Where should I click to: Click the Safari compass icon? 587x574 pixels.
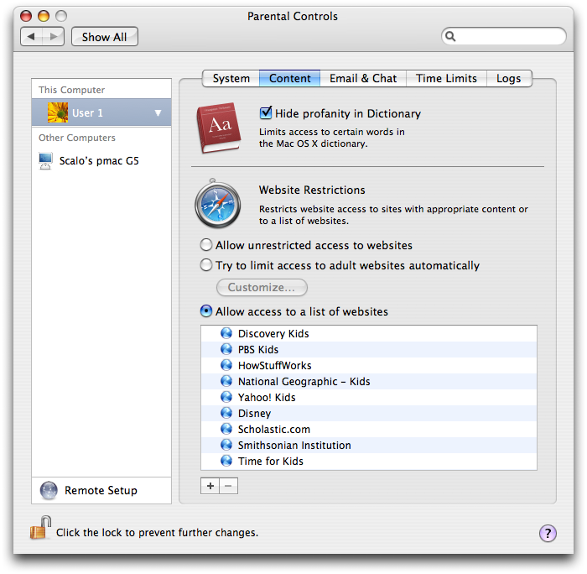[x=217, y=204]
